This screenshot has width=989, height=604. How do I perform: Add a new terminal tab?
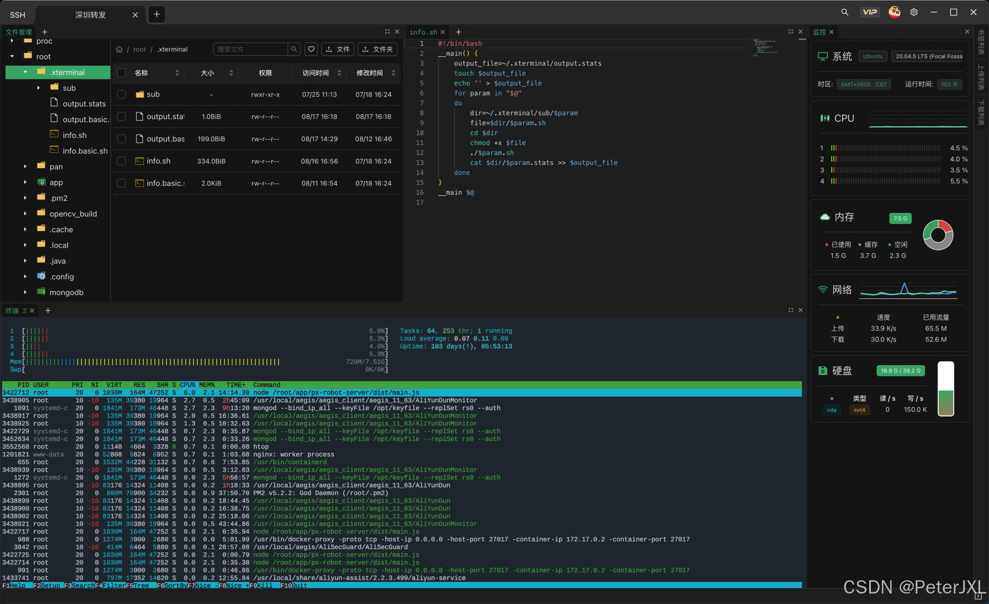[48, 311]
